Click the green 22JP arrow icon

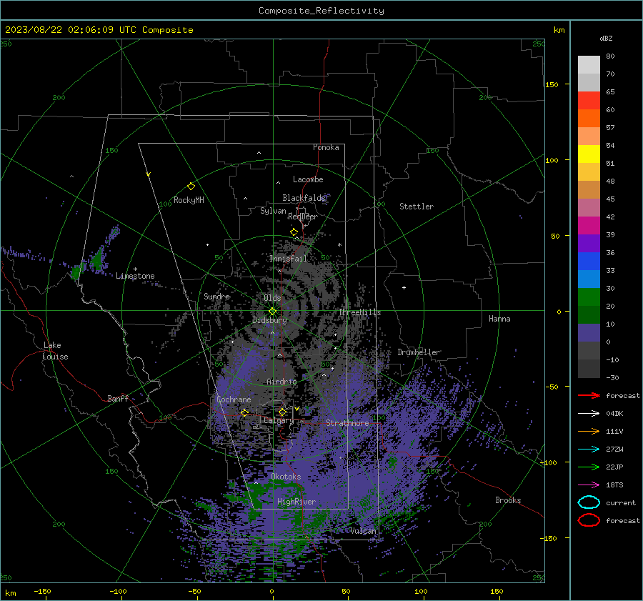point(589,467)
